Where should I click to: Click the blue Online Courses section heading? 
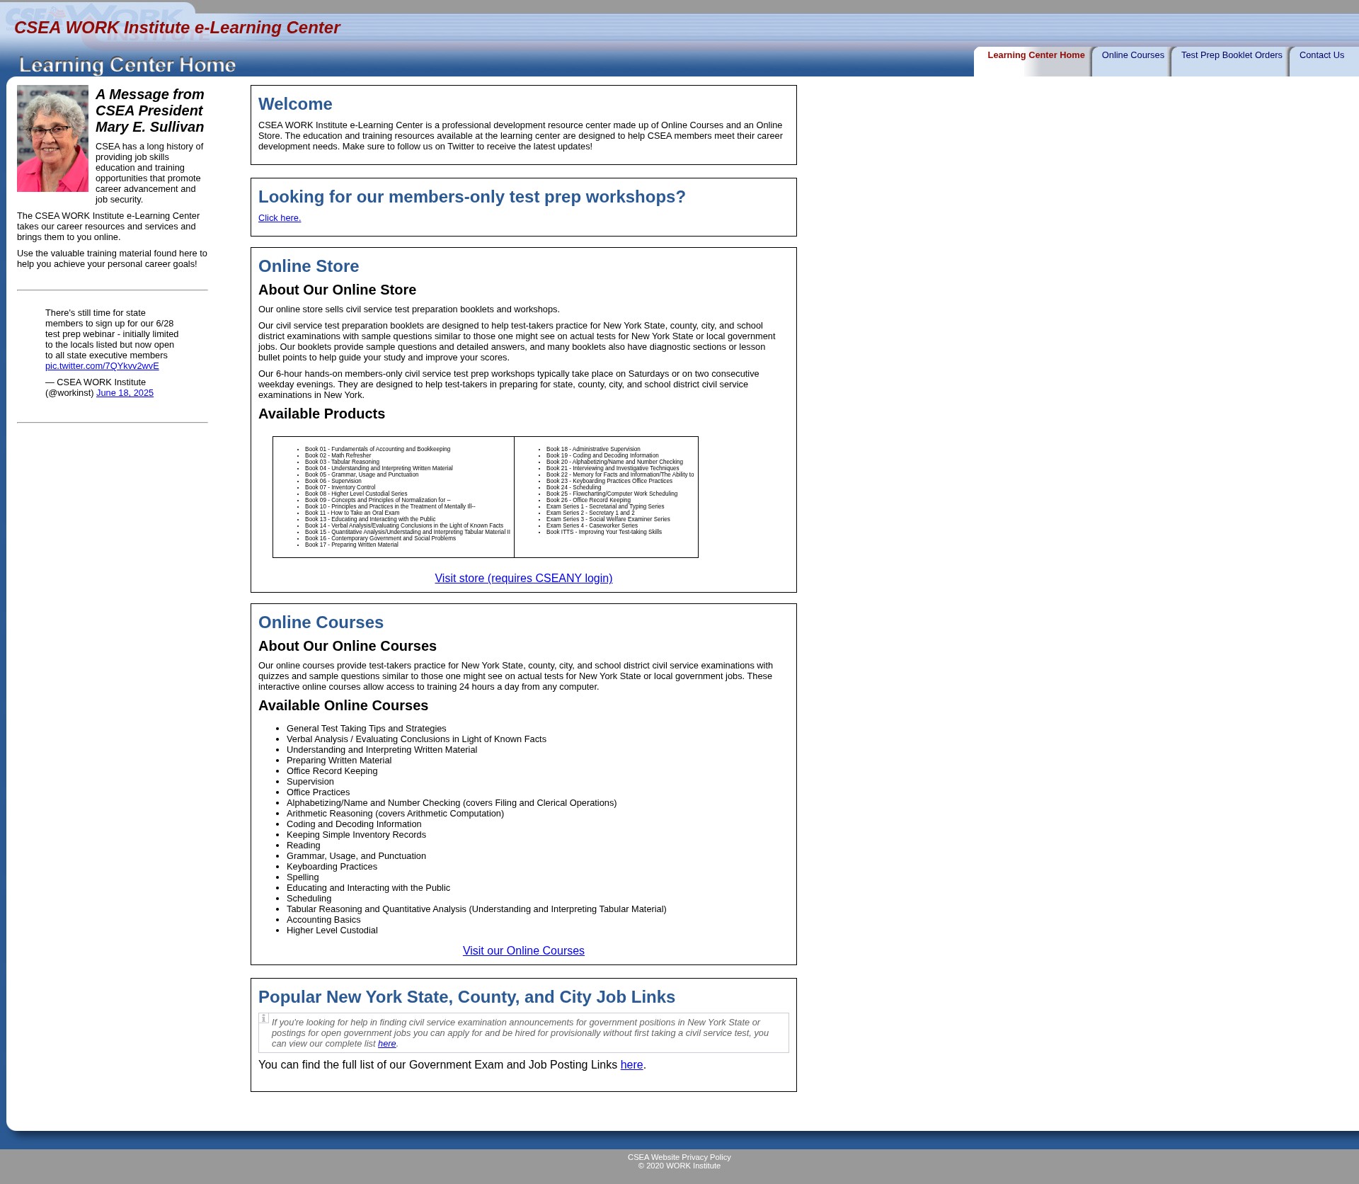pos(321,622)
